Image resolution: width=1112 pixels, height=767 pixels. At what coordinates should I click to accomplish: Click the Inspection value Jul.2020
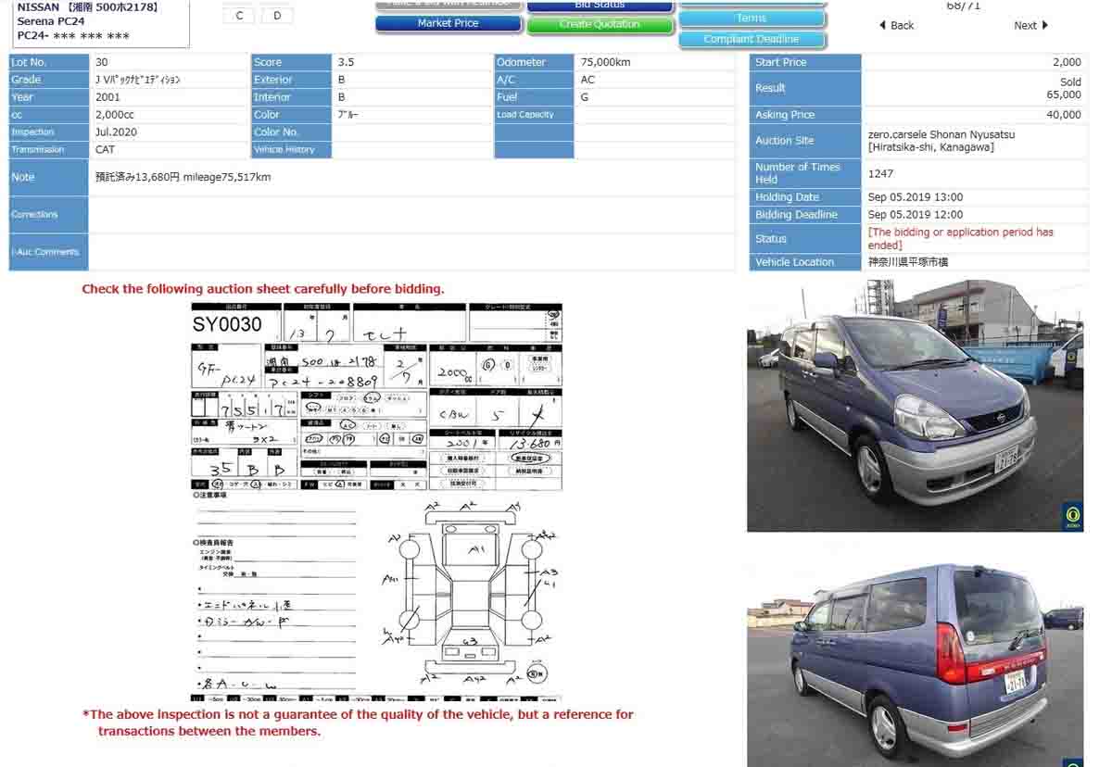[x=116, y=132]
